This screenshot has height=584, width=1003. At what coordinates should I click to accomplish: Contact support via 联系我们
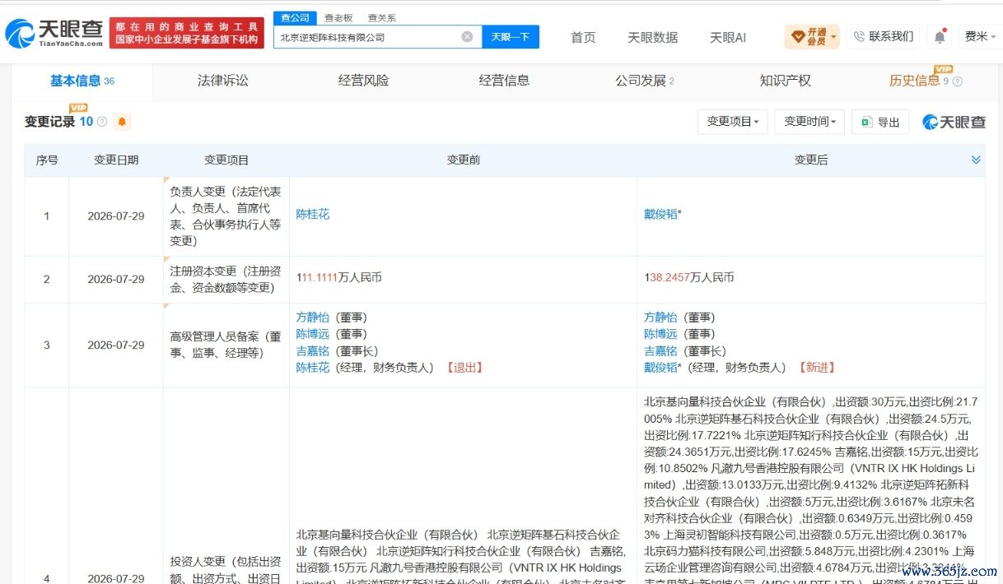pyautogui.click(x=884, y=36)
